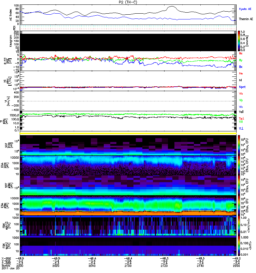
Task: Click the ROI dotted indicator panel
Action: point(128,27)
